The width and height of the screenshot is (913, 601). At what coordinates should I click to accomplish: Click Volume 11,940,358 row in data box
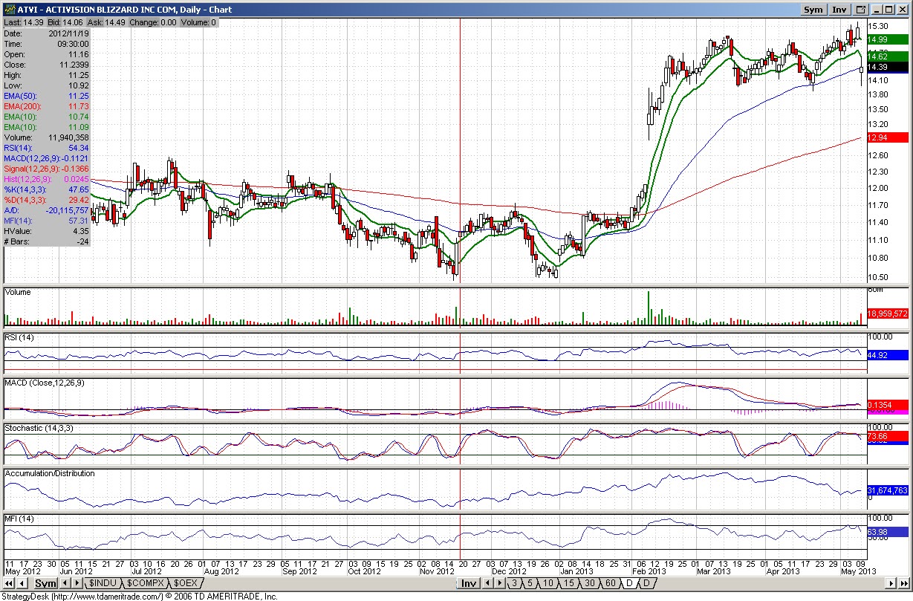point(46,137)
